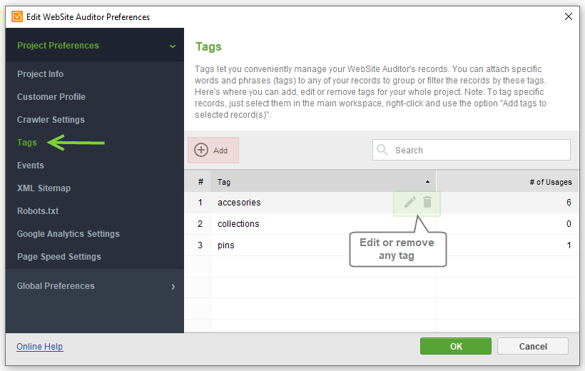Open XML Sitemap preferences

[x=44, y=188]
